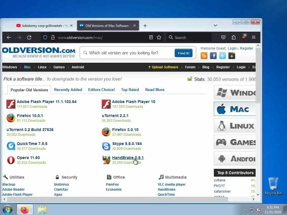Click the Firefox taskbar icon
Image resolution: width=287 pixels, height=215 pixels.
coord(25,209)
